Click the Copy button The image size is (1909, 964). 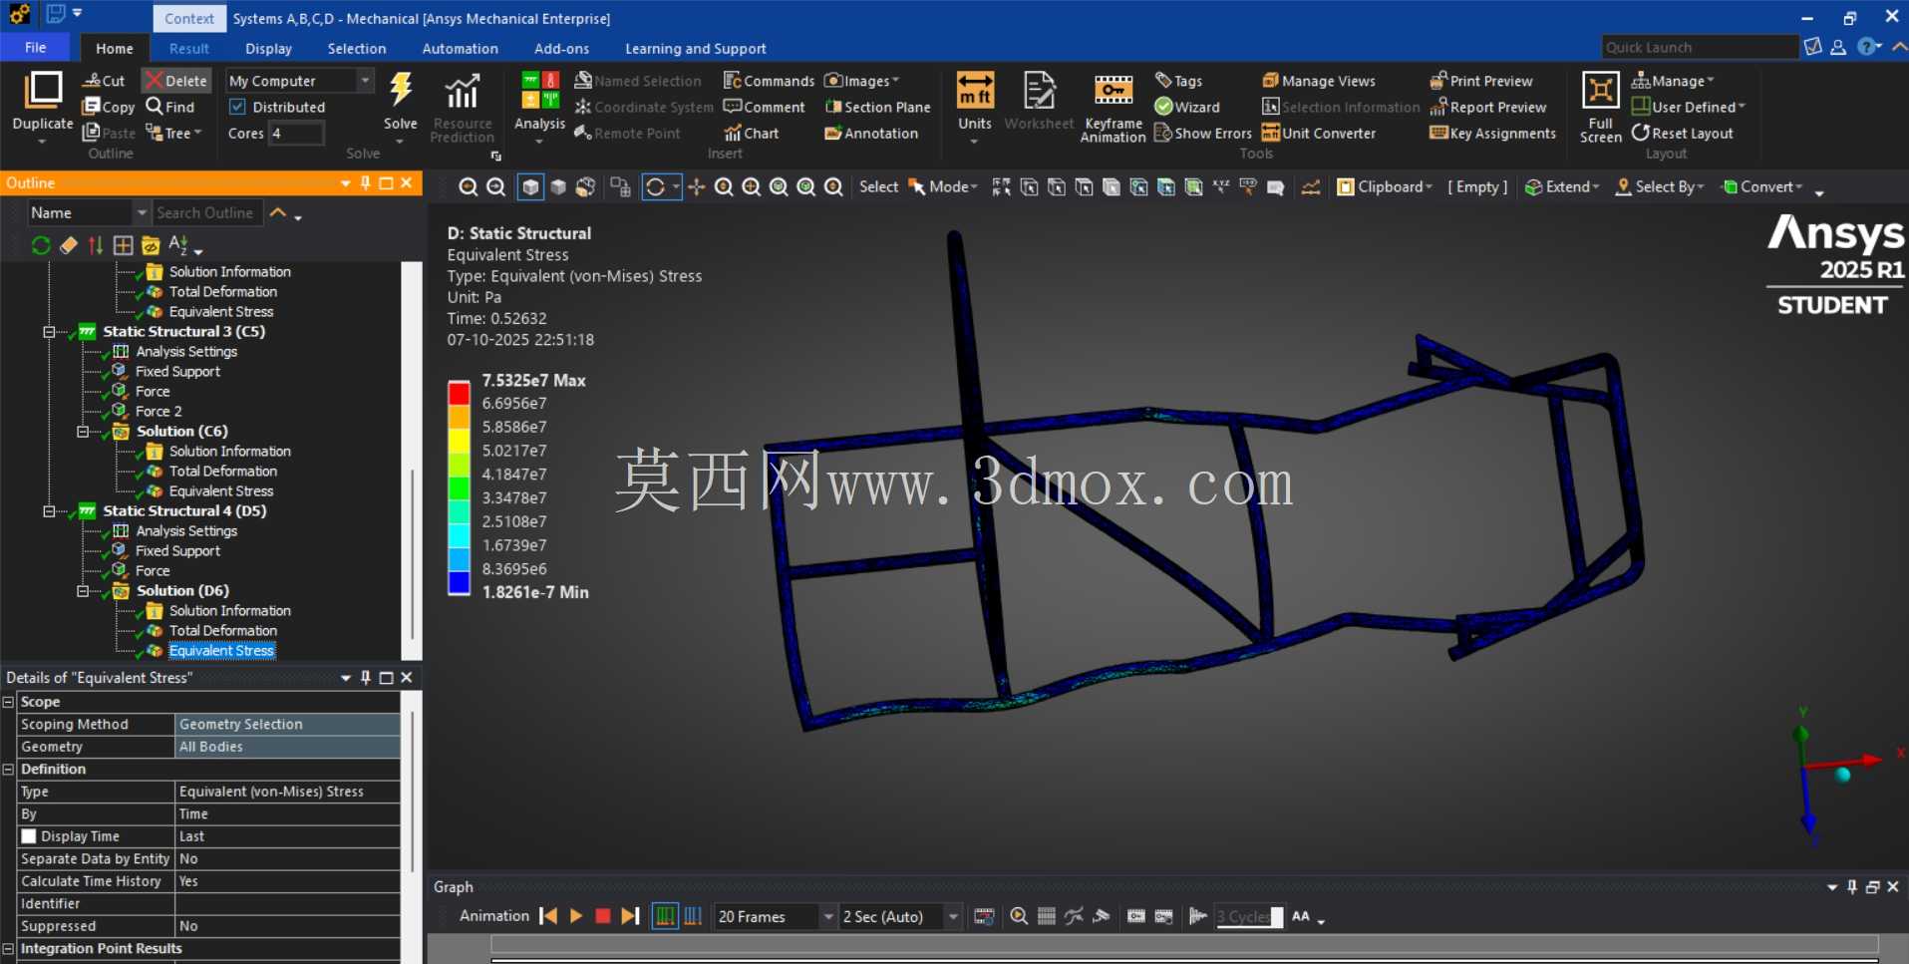(x=109, y=107)
